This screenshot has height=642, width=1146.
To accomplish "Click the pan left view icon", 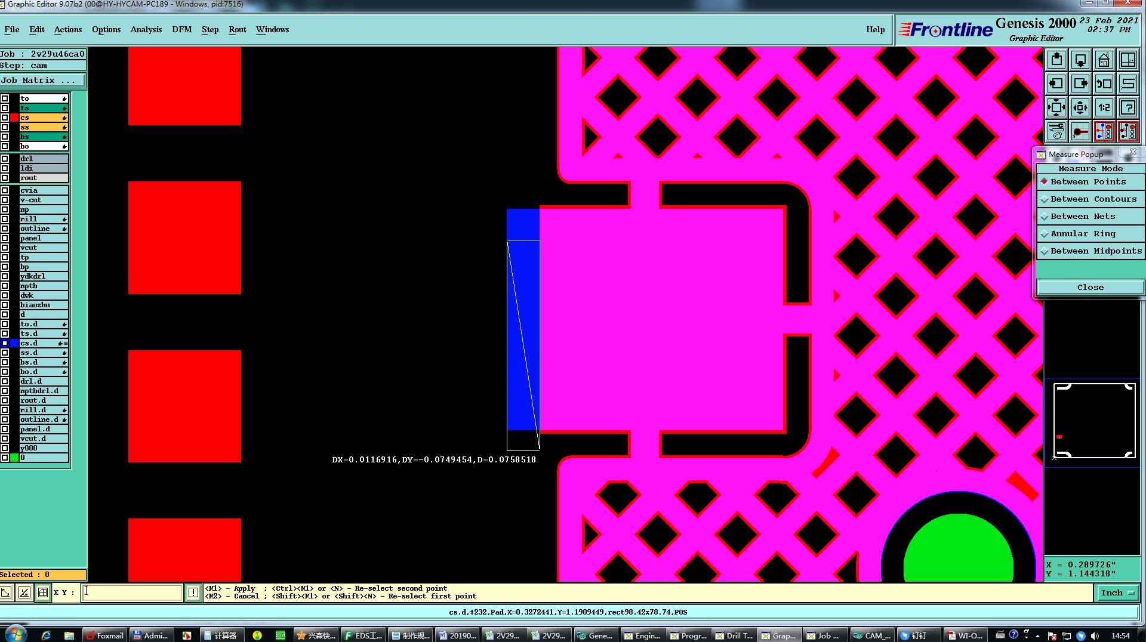I will point(1056,84).
